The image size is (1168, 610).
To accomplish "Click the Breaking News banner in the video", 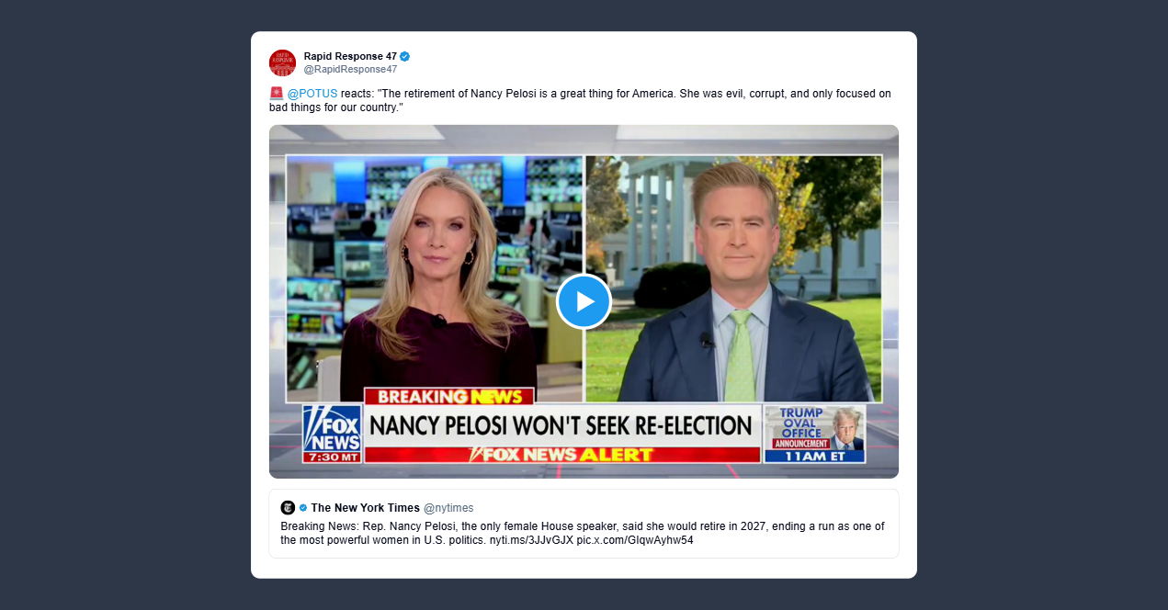I will tap(449, 397).
